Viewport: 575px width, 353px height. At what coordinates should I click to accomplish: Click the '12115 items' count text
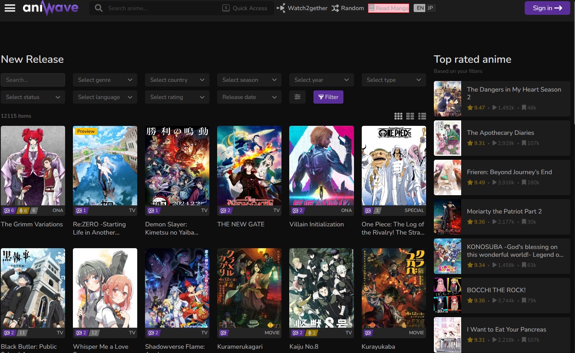(16, 116)
